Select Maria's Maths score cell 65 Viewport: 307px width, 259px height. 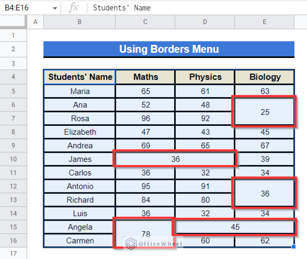pyautogui.click(x=145, y=91)
